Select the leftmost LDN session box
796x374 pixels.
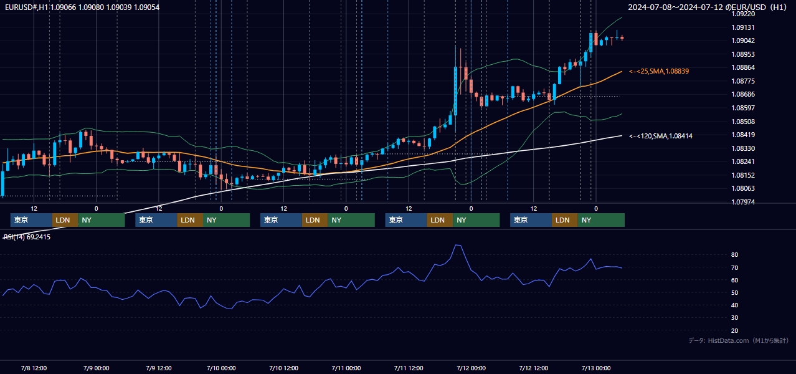(x=65, y=220)
